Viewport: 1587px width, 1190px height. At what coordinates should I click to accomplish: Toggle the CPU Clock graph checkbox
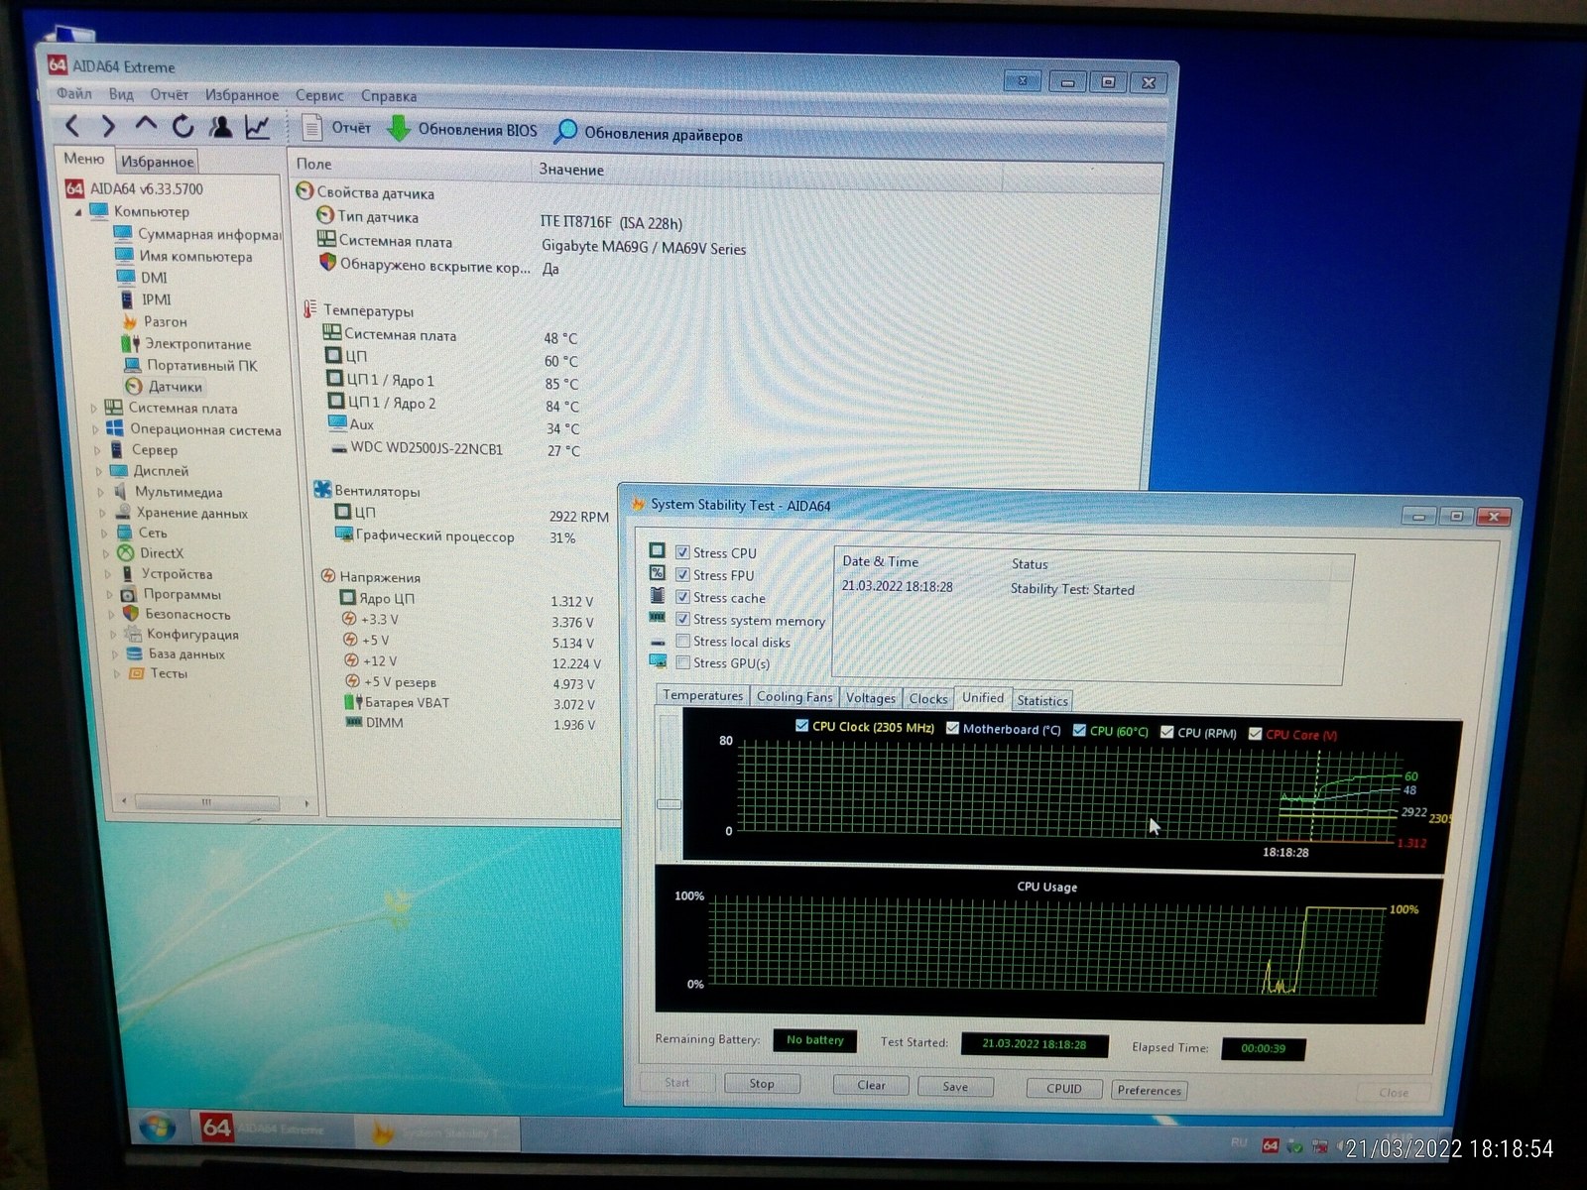[801, 726]
